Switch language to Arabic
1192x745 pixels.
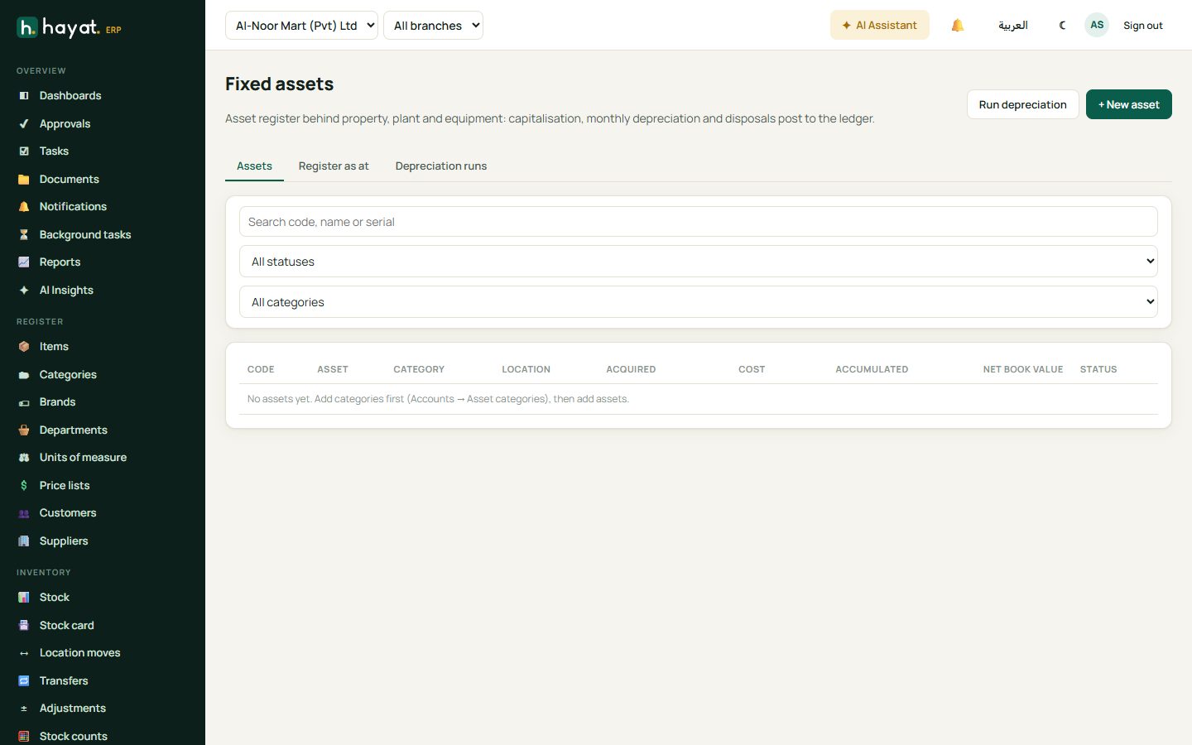tap(1012, 26)
